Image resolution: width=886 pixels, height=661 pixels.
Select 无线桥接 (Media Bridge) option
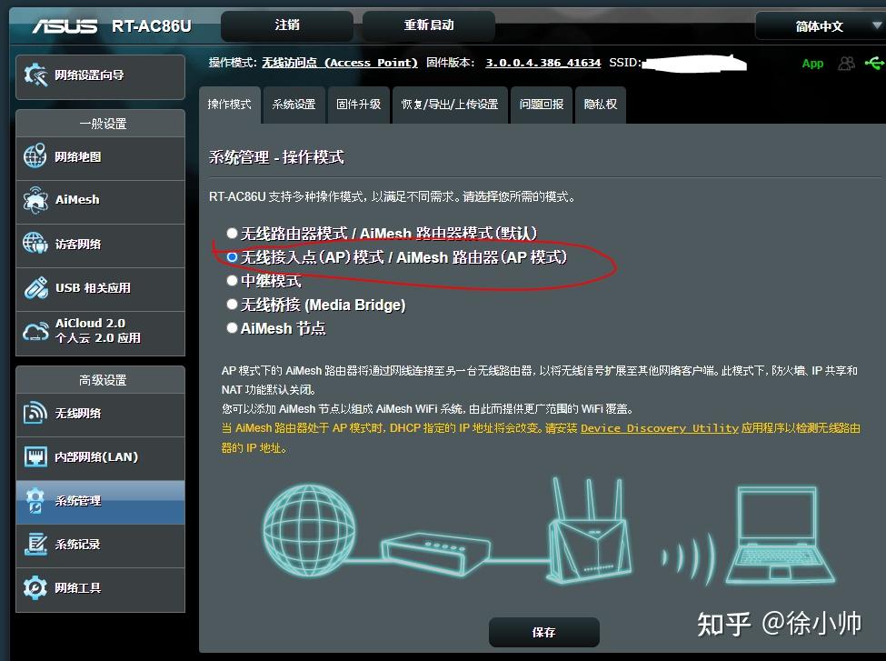click(x=232, y=305)
